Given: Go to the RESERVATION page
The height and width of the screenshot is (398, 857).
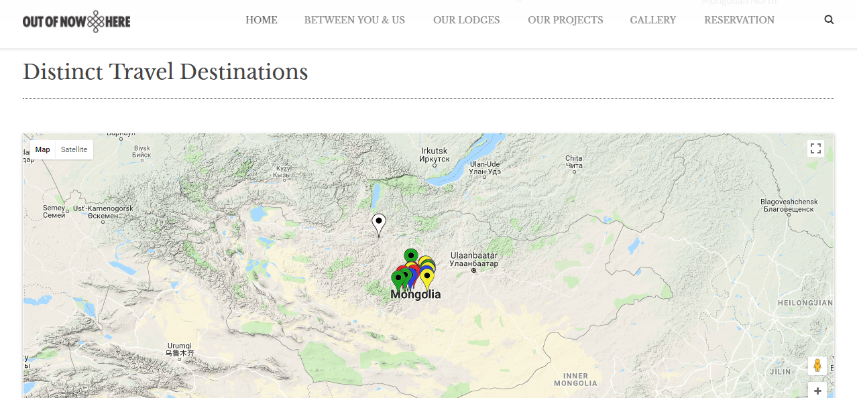Looking at the screenshot, I should [739, 20].
